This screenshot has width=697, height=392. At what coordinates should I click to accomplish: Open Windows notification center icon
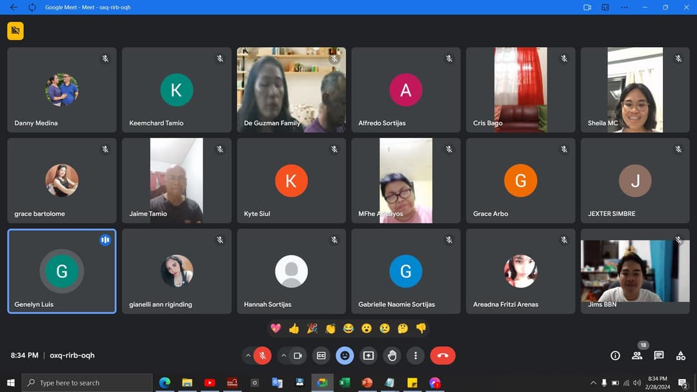pos(683,383)
